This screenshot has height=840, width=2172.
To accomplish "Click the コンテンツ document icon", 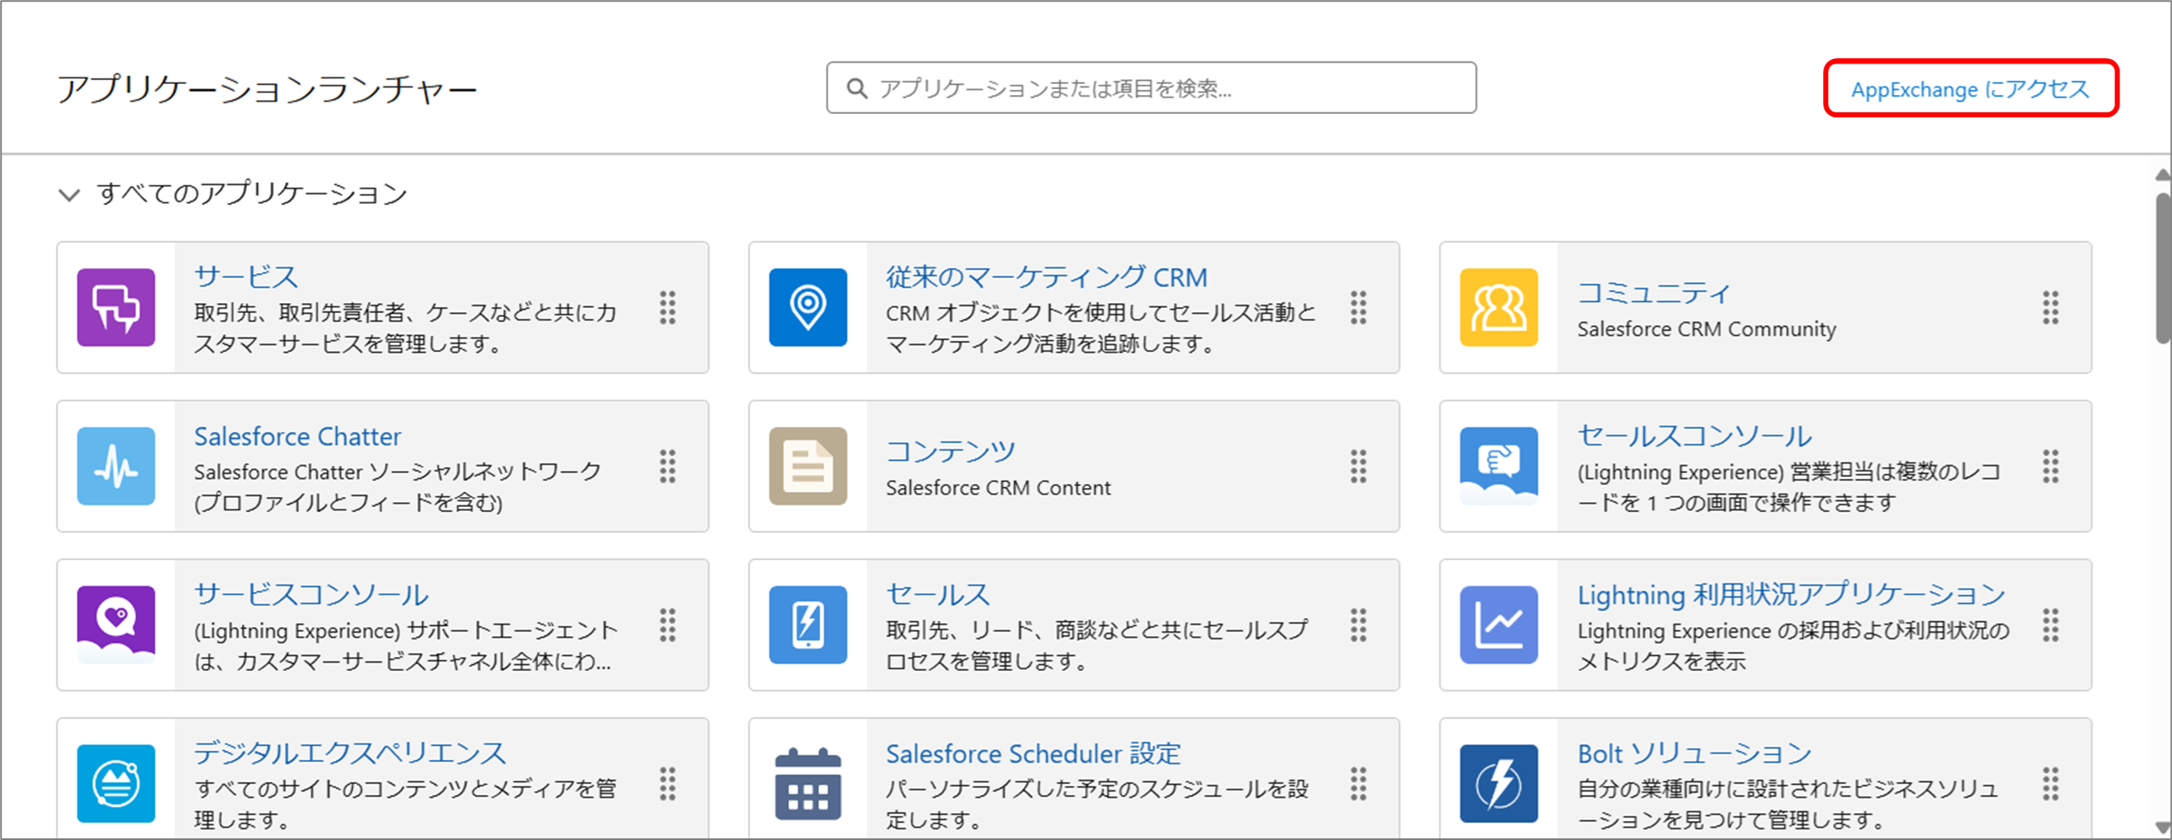I will [808, 466].
